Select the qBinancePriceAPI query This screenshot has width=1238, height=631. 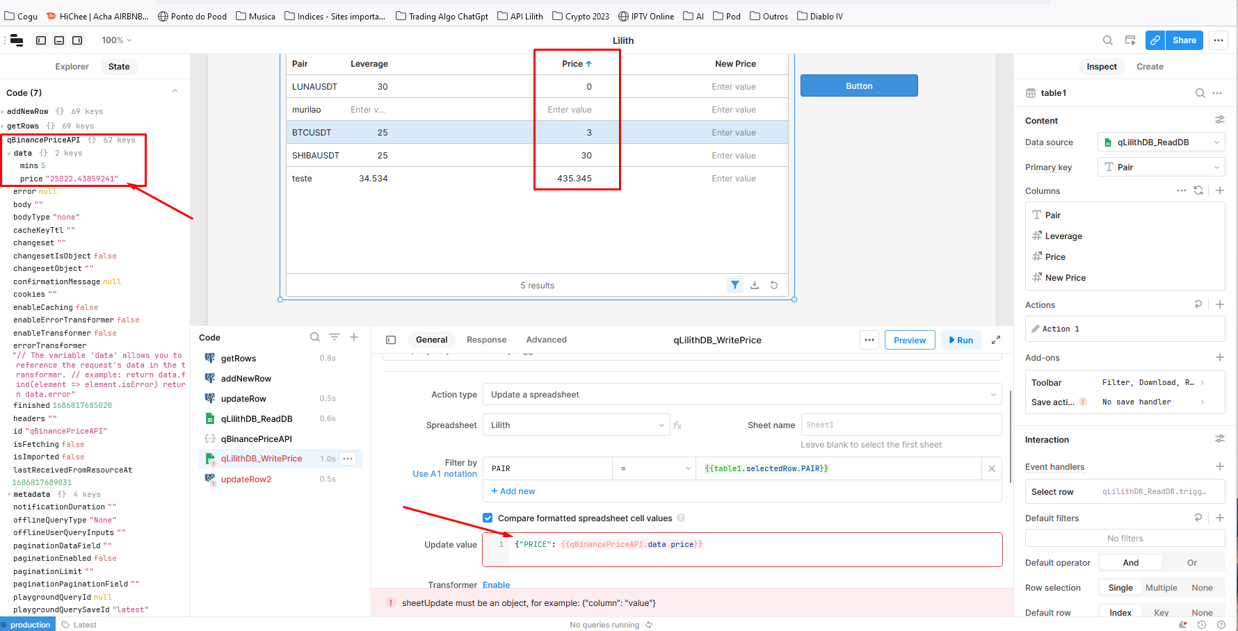pos(256,439)
